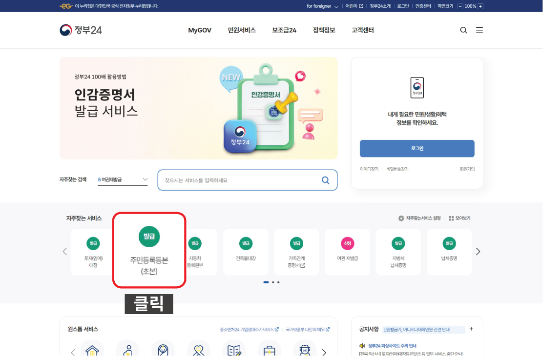Open the site search magnifier in header
The width and height of the screenshot is (543, 356).
pyautogui.click(x=463, y=30)
